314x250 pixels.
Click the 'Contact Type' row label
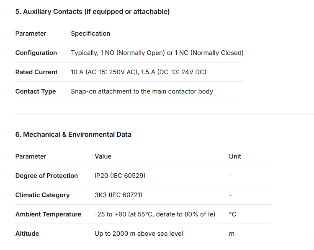(x=36, y=91)
